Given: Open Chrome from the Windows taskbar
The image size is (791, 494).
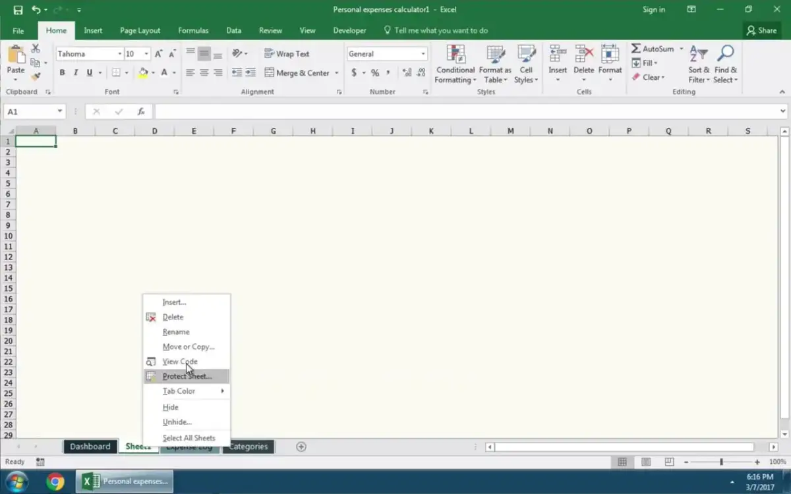Looking at the screenshot, I should [55, 481].
